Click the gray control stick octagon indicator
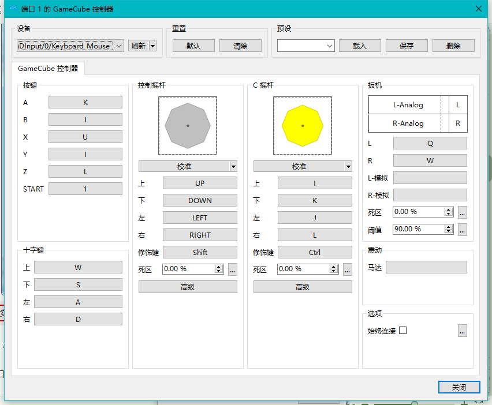 coord(188,126)
